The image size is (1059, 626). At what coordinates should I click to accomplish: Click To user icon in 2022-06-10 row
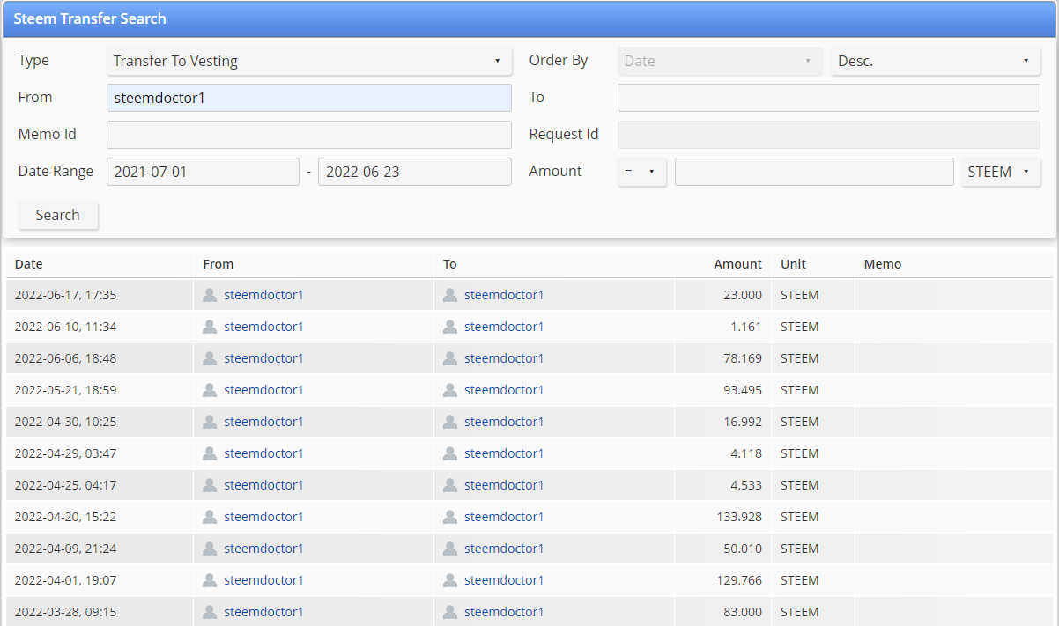point(450,327)
